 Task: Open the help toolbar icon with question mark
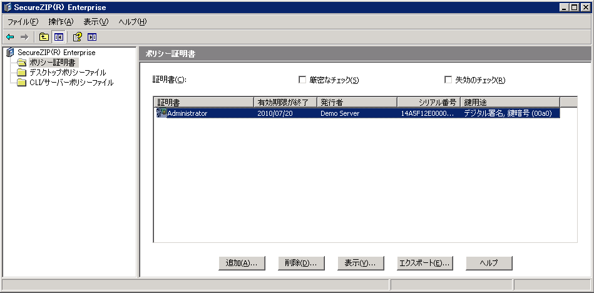click(x=77, y=37)
